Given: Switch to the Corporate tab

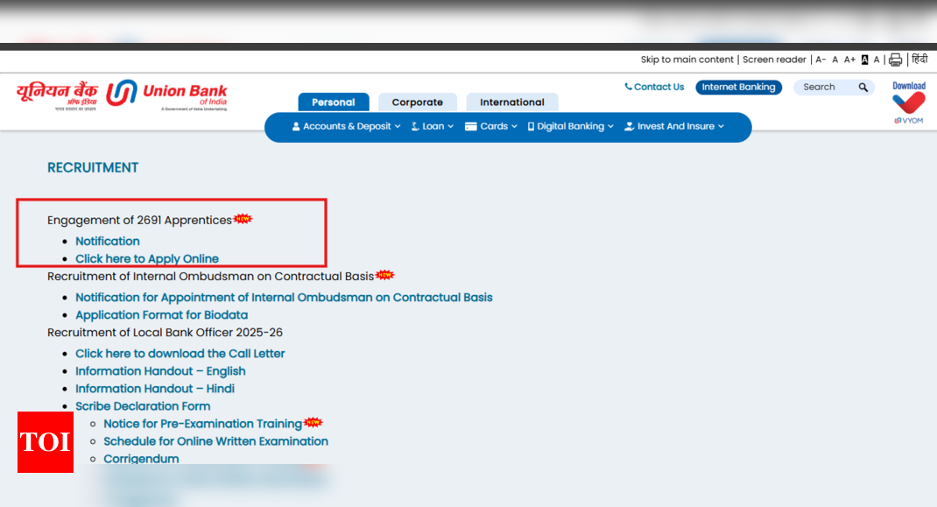Looking at the screenshot, I should [417, 102].
